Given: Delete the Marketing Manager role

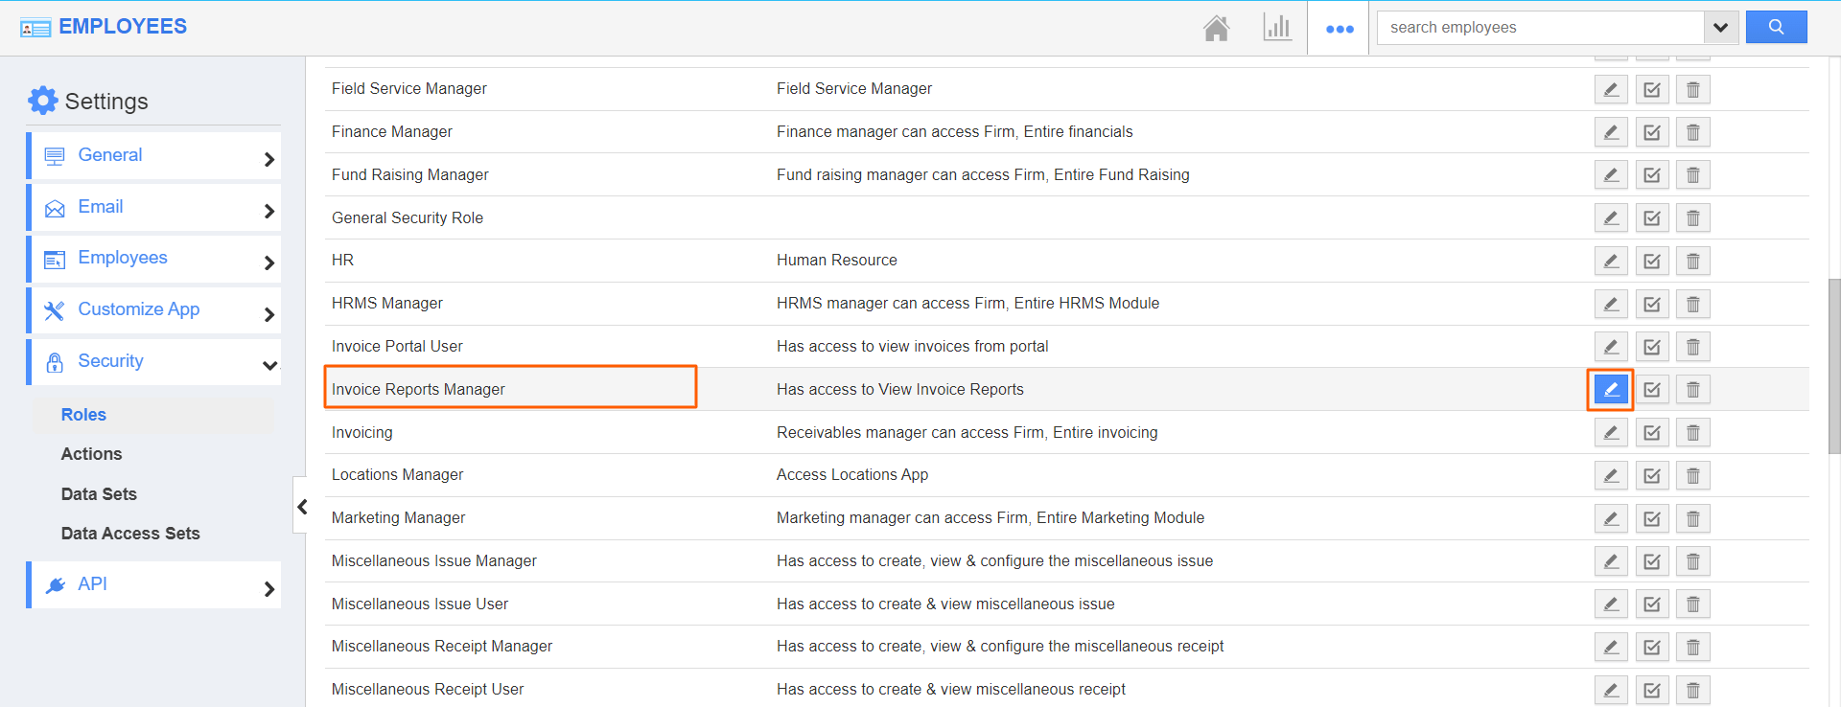Looking at the screenshot, I should click(x=1692, y=518).
